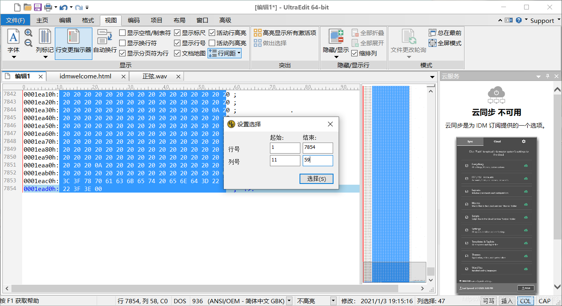The height and width of the screenshot is (306, 562).
Task: Open the 文件(F) menu
Action: pyautogui.click(x=15, y=20)
